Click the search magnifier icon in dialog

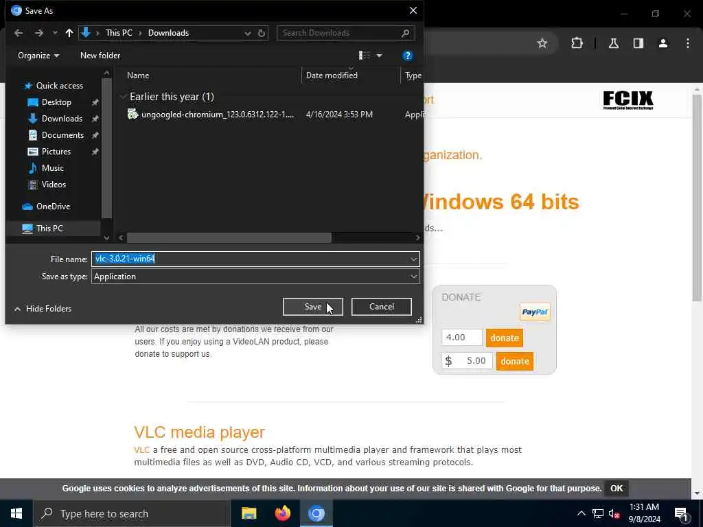[x=405, y=33]
